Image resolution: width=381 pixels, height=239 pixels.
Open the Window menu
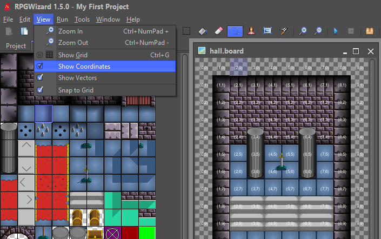coord(108,19)
